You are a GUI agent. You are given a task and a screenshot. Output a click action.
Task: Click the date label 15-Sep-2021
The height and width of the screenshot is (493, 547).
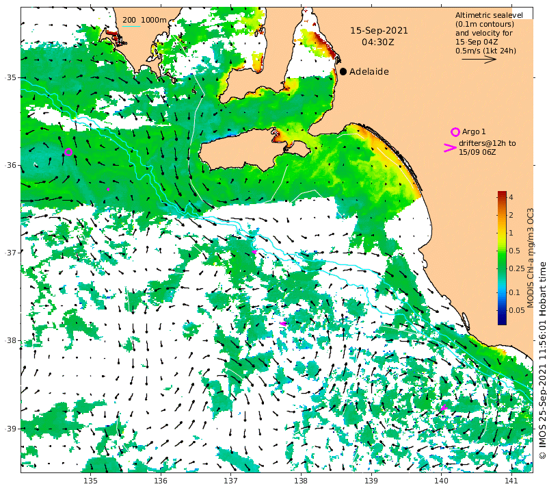379,31
